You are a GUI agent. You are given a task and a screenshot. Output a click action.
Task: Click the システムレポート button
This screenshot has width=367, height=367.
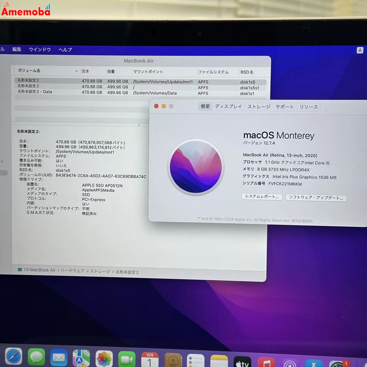tap(262, 197)
